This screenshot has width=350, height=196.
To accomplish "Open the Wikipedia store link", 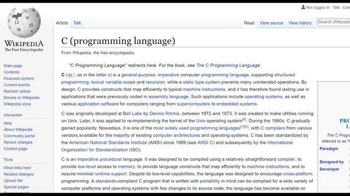I will click(x=17, y=104).
